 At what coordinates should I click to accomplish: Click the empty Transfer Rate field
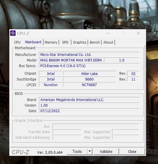tap(67, 132)
